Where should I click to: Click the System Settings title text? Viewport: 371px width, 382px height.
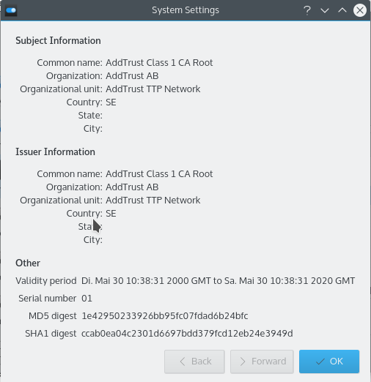pyautogui.click(x=185, y=10)
